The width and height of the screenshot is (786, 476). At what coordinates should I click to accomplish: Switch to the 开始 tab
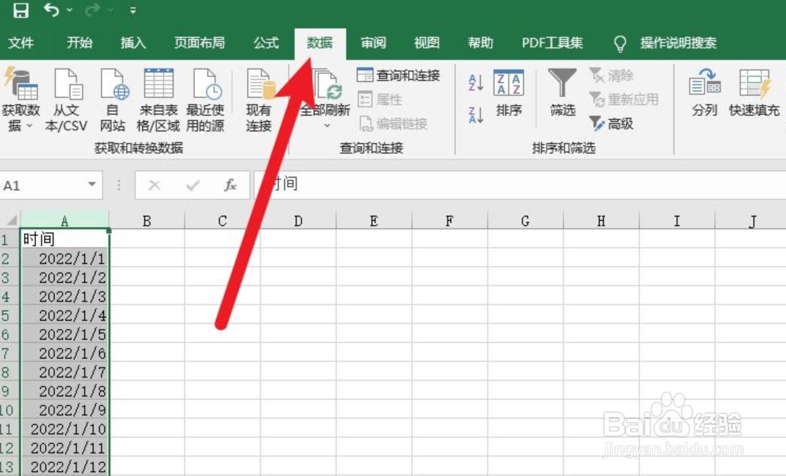pos(79,43)
